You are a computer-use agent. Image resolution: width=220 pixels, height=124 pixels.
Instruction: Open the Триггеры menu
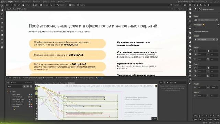click(45, 2)
